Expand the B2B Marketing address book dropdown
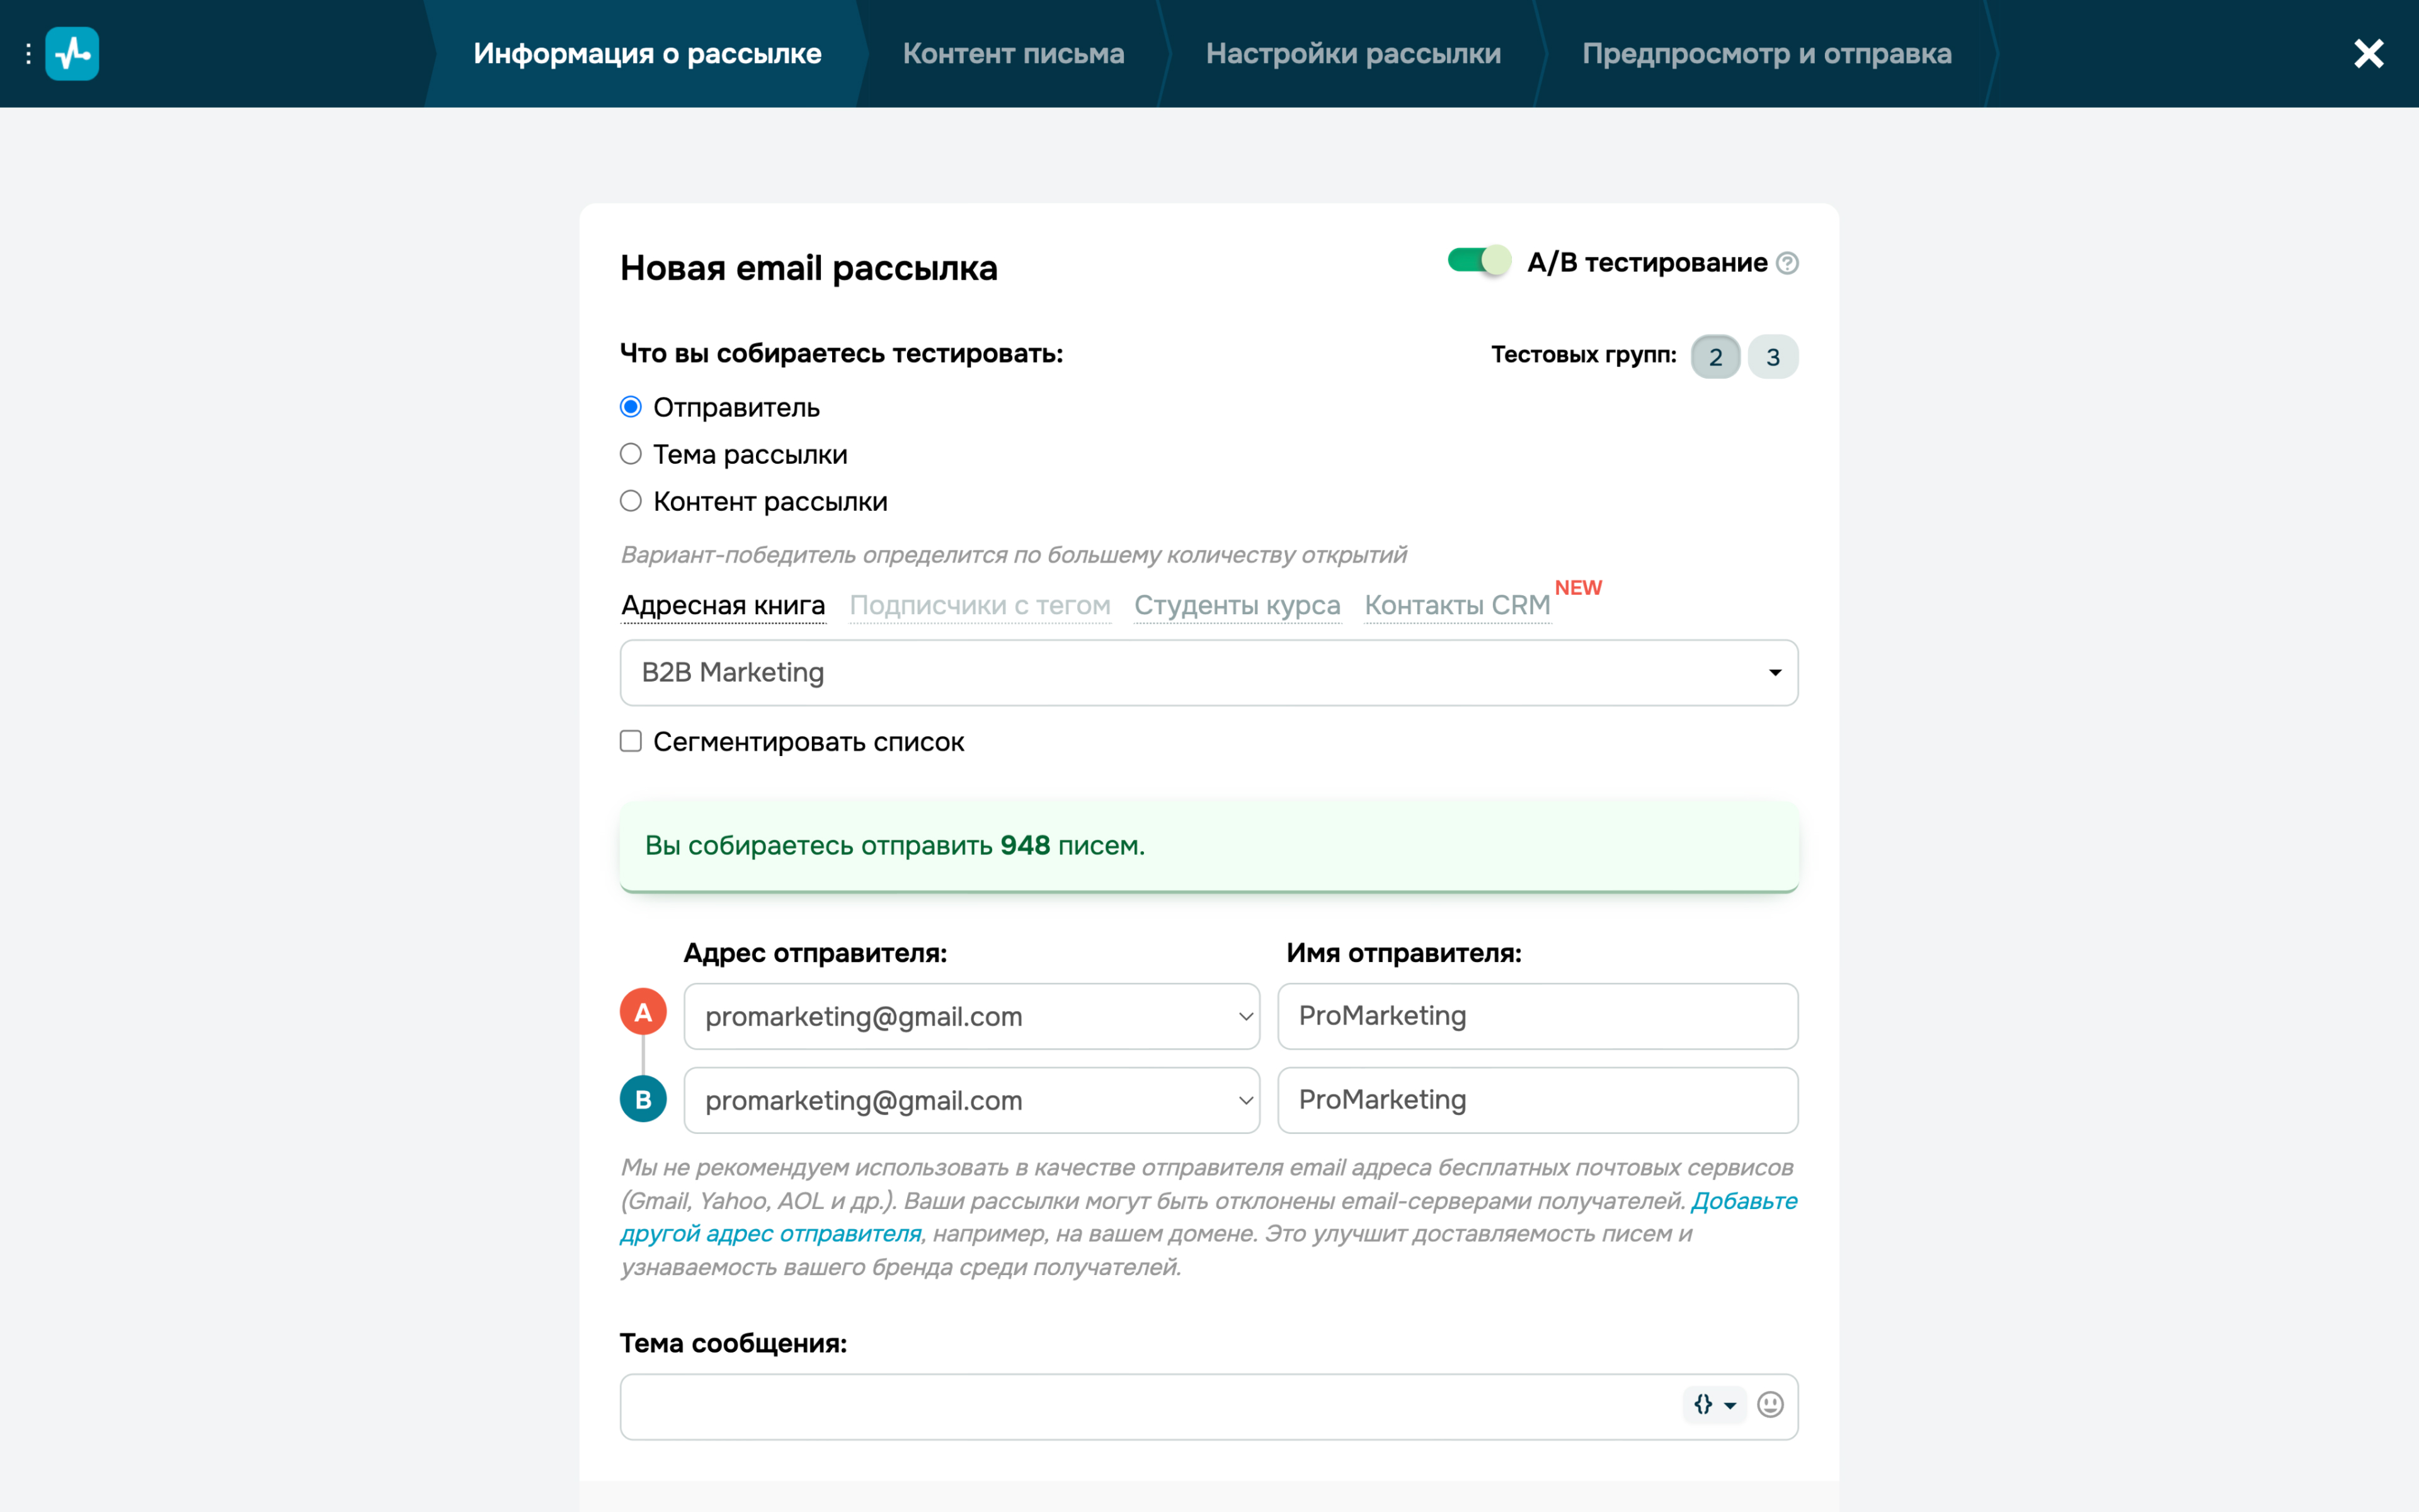 [x=1208, y=673]
